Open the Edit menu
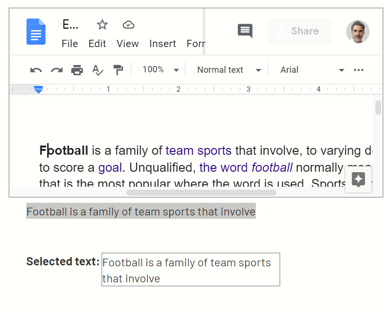Screen dimensions: 391x310 tap(97, 44)
